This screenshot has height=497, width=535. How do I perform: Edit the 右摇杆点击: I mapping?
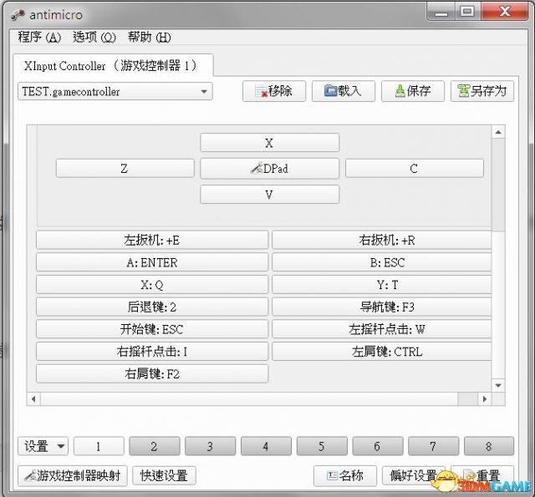(x=152, y=352)
